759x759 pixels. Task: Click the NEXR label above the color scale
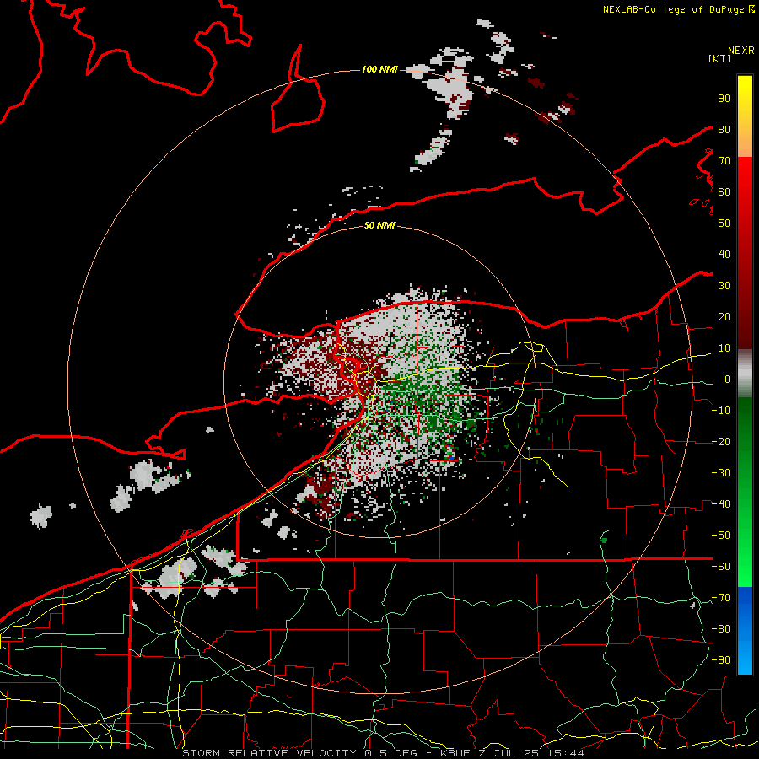[x=741, y=51]
